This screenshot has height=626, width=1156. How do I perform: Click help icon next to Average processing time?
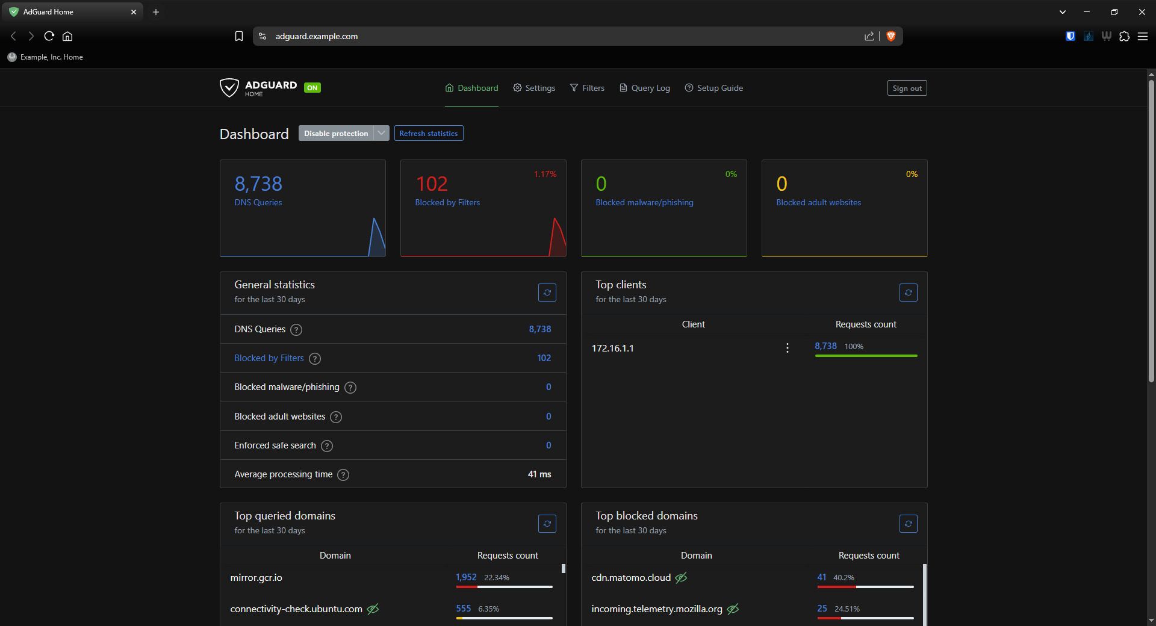pos(343,475)
